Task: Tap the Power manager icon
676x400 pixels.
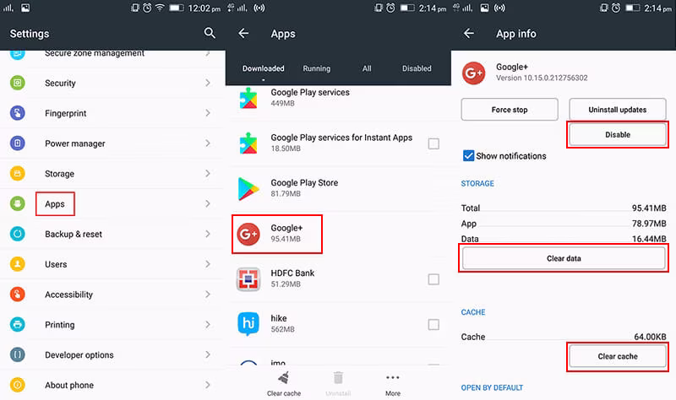Action: (17, 143)
